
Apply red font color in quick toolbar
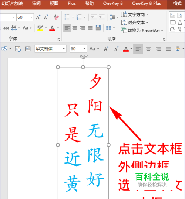[126, 49]
